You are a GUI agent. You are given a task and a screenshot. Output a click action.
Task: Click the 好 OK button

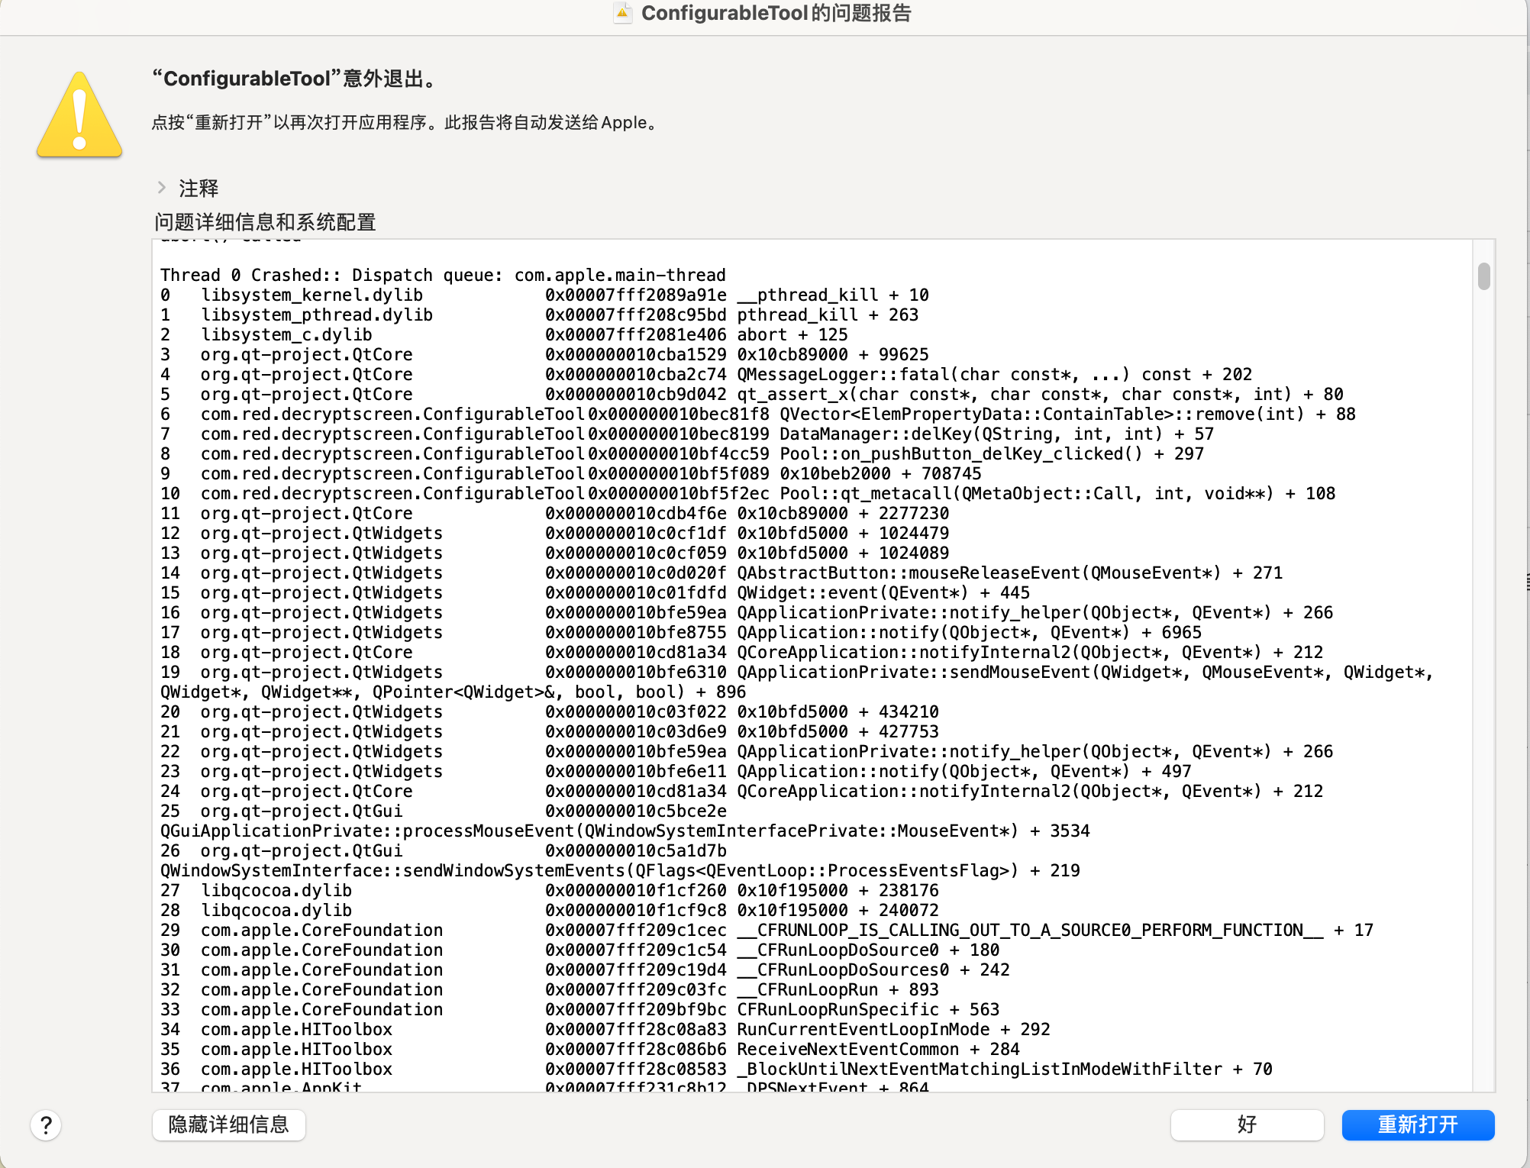coord(1246,1124)
